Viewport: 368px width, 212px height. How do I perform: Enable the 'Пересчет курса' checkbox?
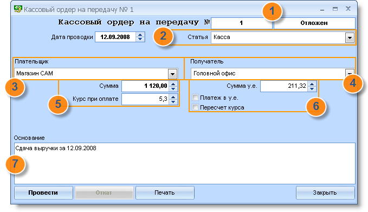coord(195,107)
